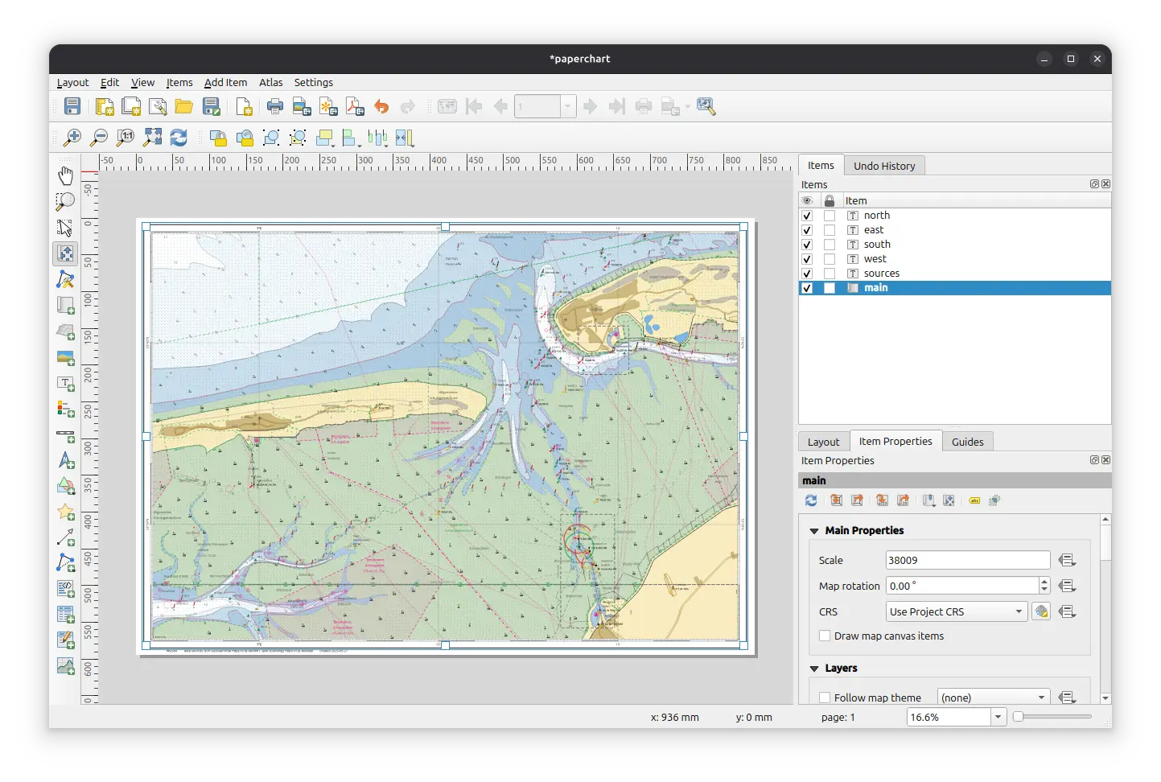Click the Print Layout printer icon
Image resolution: width=1161 pixels, height=782 pixels.
(275, 106)
